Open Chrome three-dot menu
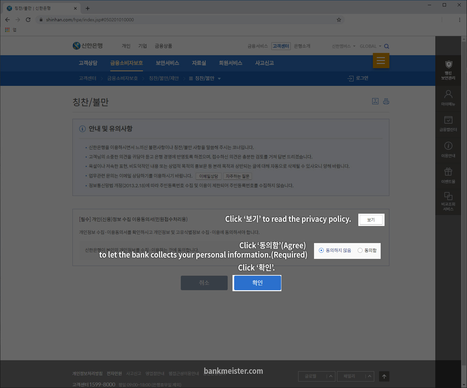Image resolution: width=467 pixels, height=388 pixels. (x=460, y=20)
